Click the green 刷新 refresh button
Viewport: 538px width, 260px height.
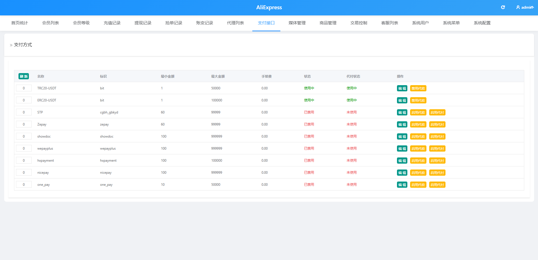tap(24, 76)
